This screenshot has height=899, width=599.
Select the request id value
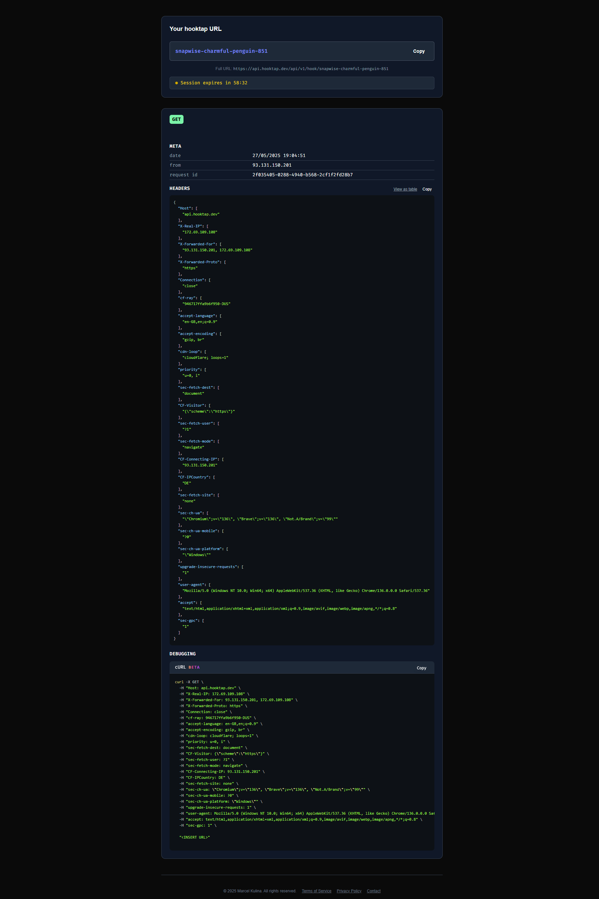pos(303,175)
